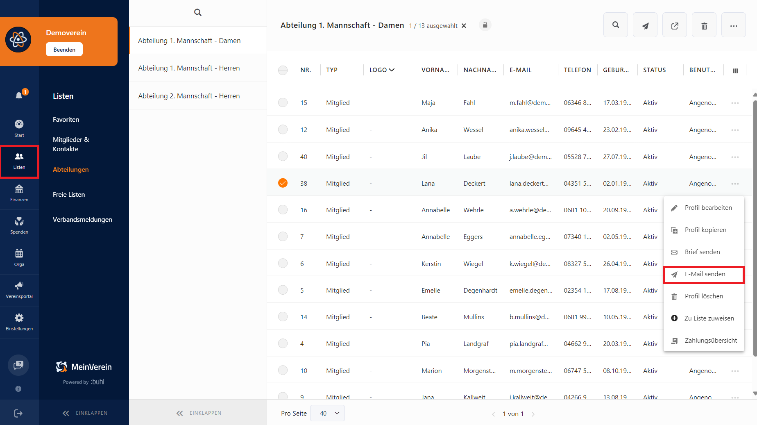The width and height of the screenshot is (757, 425).
Task: Select Abteilung 1. Mannschaft - Herren
Action: click(198, 68)
